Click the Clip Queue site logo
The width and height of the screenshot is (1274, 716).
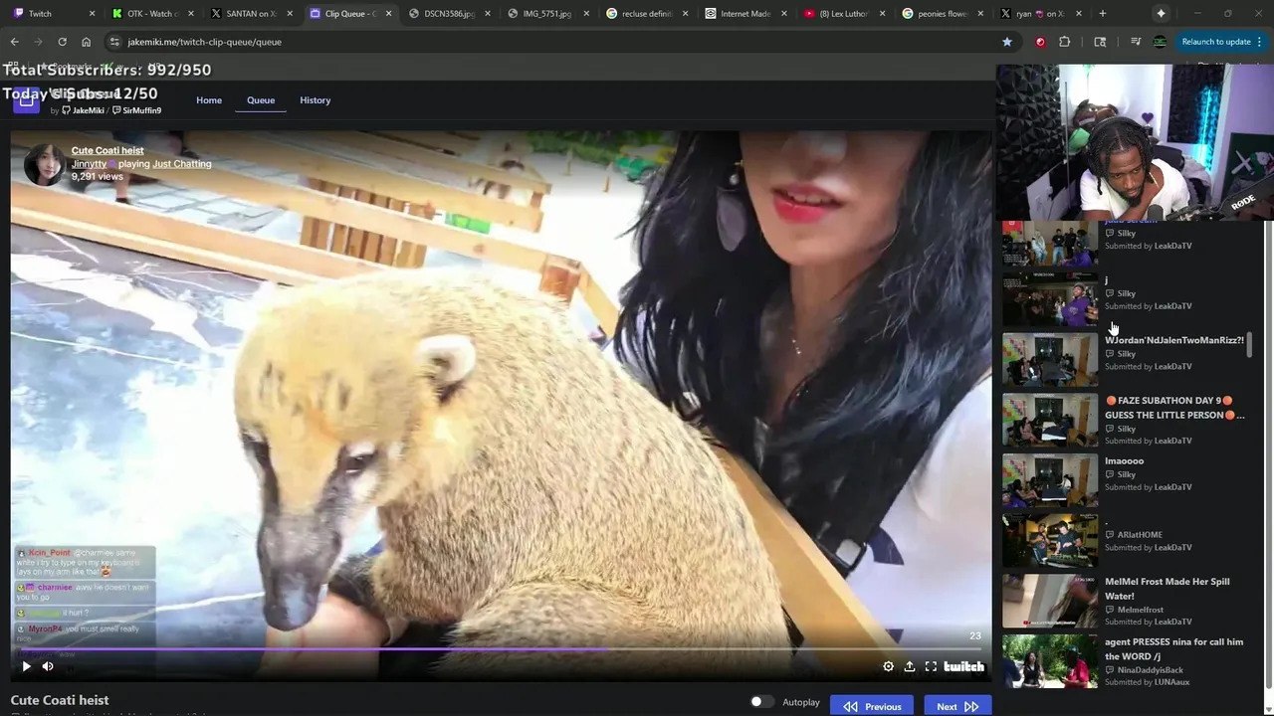click(27, 99)
